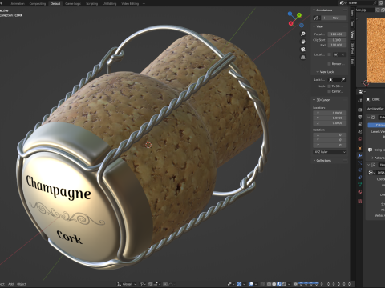Open viewport shading options dropdown arrow
Viewport: 385px width, 288px height.
(289, 284)
